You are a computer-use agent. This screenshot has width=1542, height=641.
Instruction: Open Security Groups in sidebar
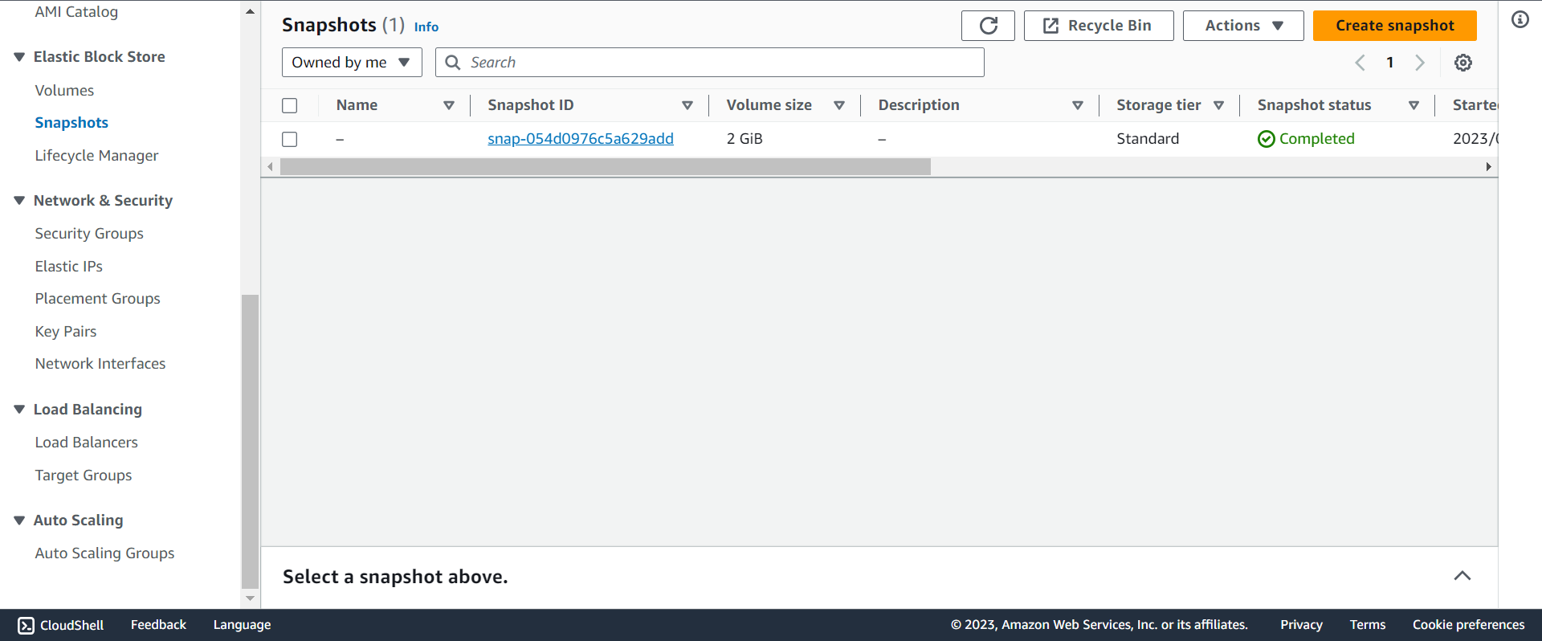[89, 234]
